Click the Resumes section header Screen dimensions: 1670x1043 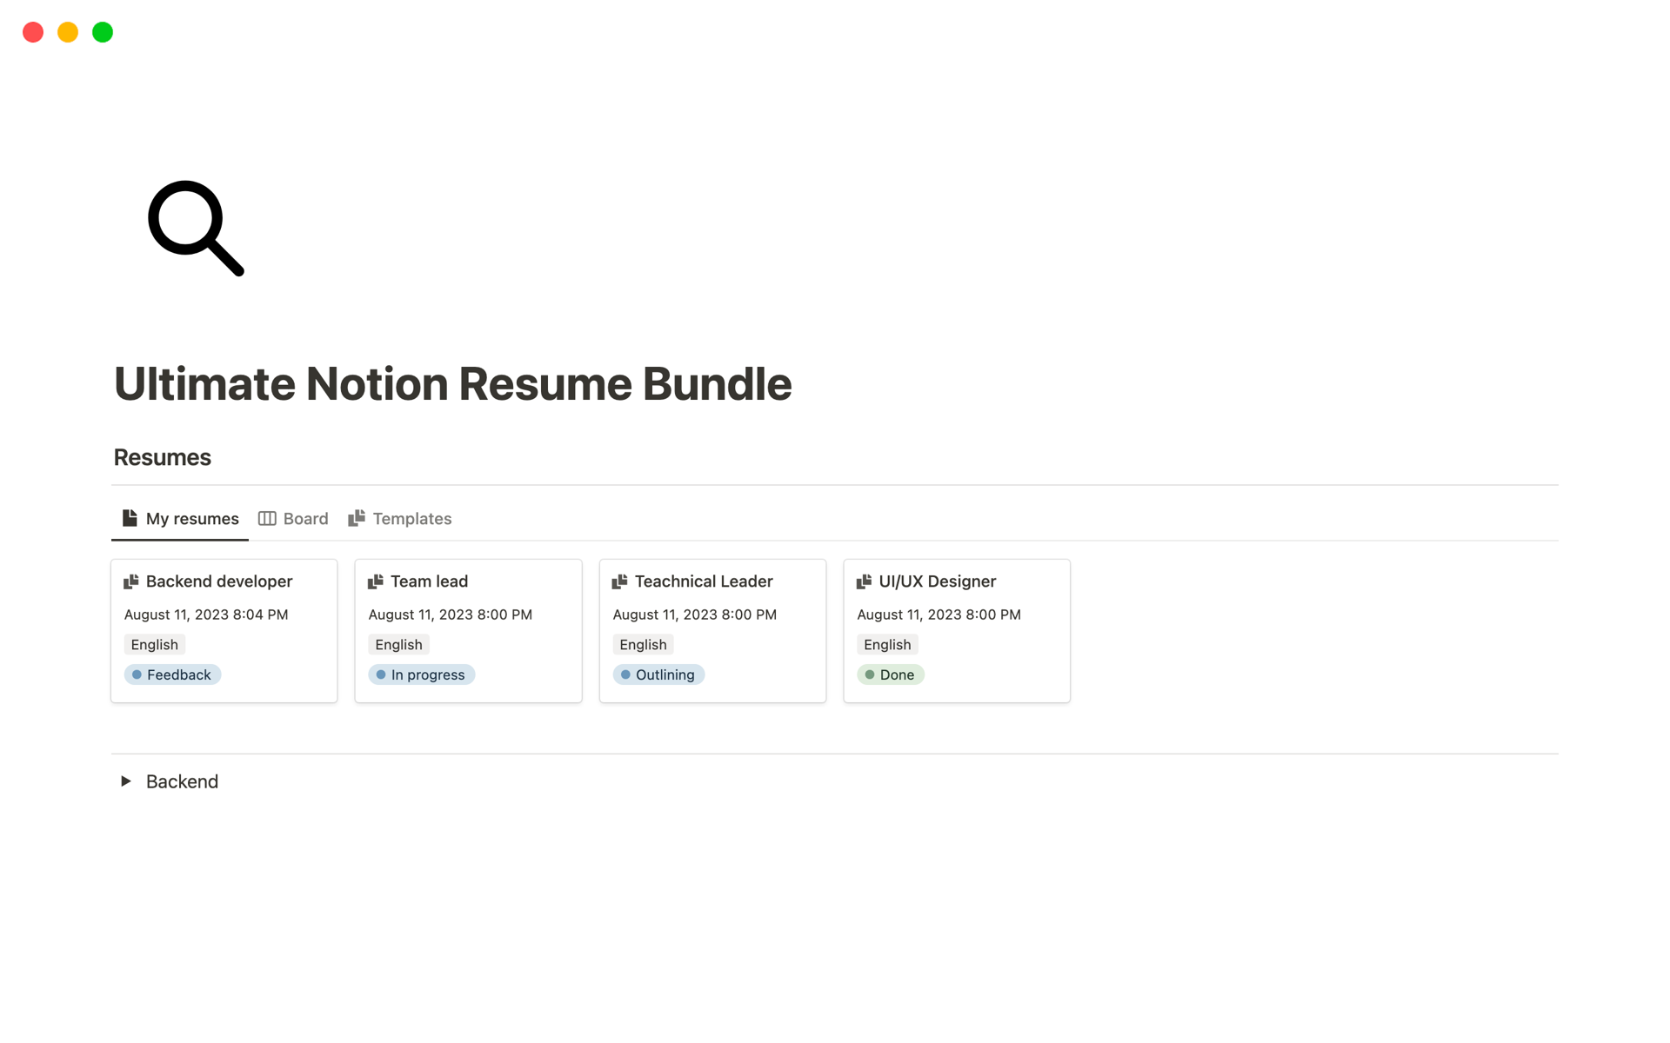pos(163,456)
